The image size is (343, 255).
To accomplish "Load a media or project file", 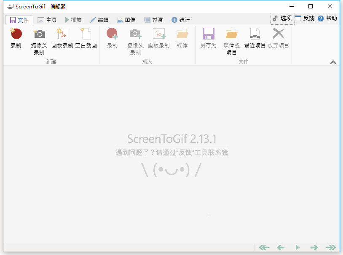I will [x=231, y=40].
